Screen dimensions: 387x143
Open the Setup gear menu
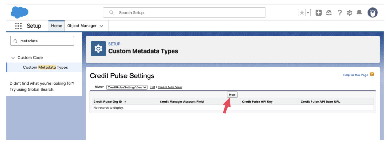pos(350,13)
